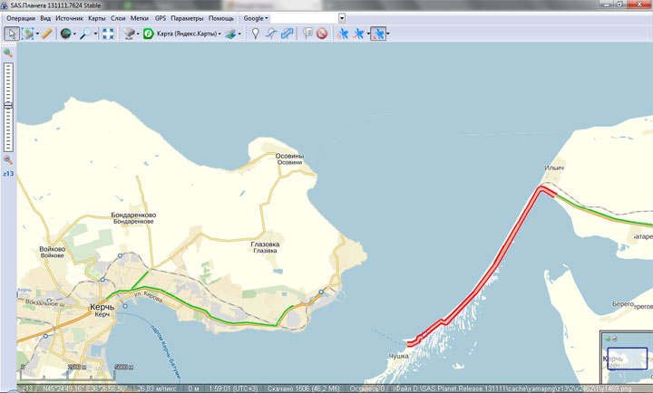Viewport: 653px width, 393px height.
Task: Open the search box history dropdown arrow
Action: 342,18
